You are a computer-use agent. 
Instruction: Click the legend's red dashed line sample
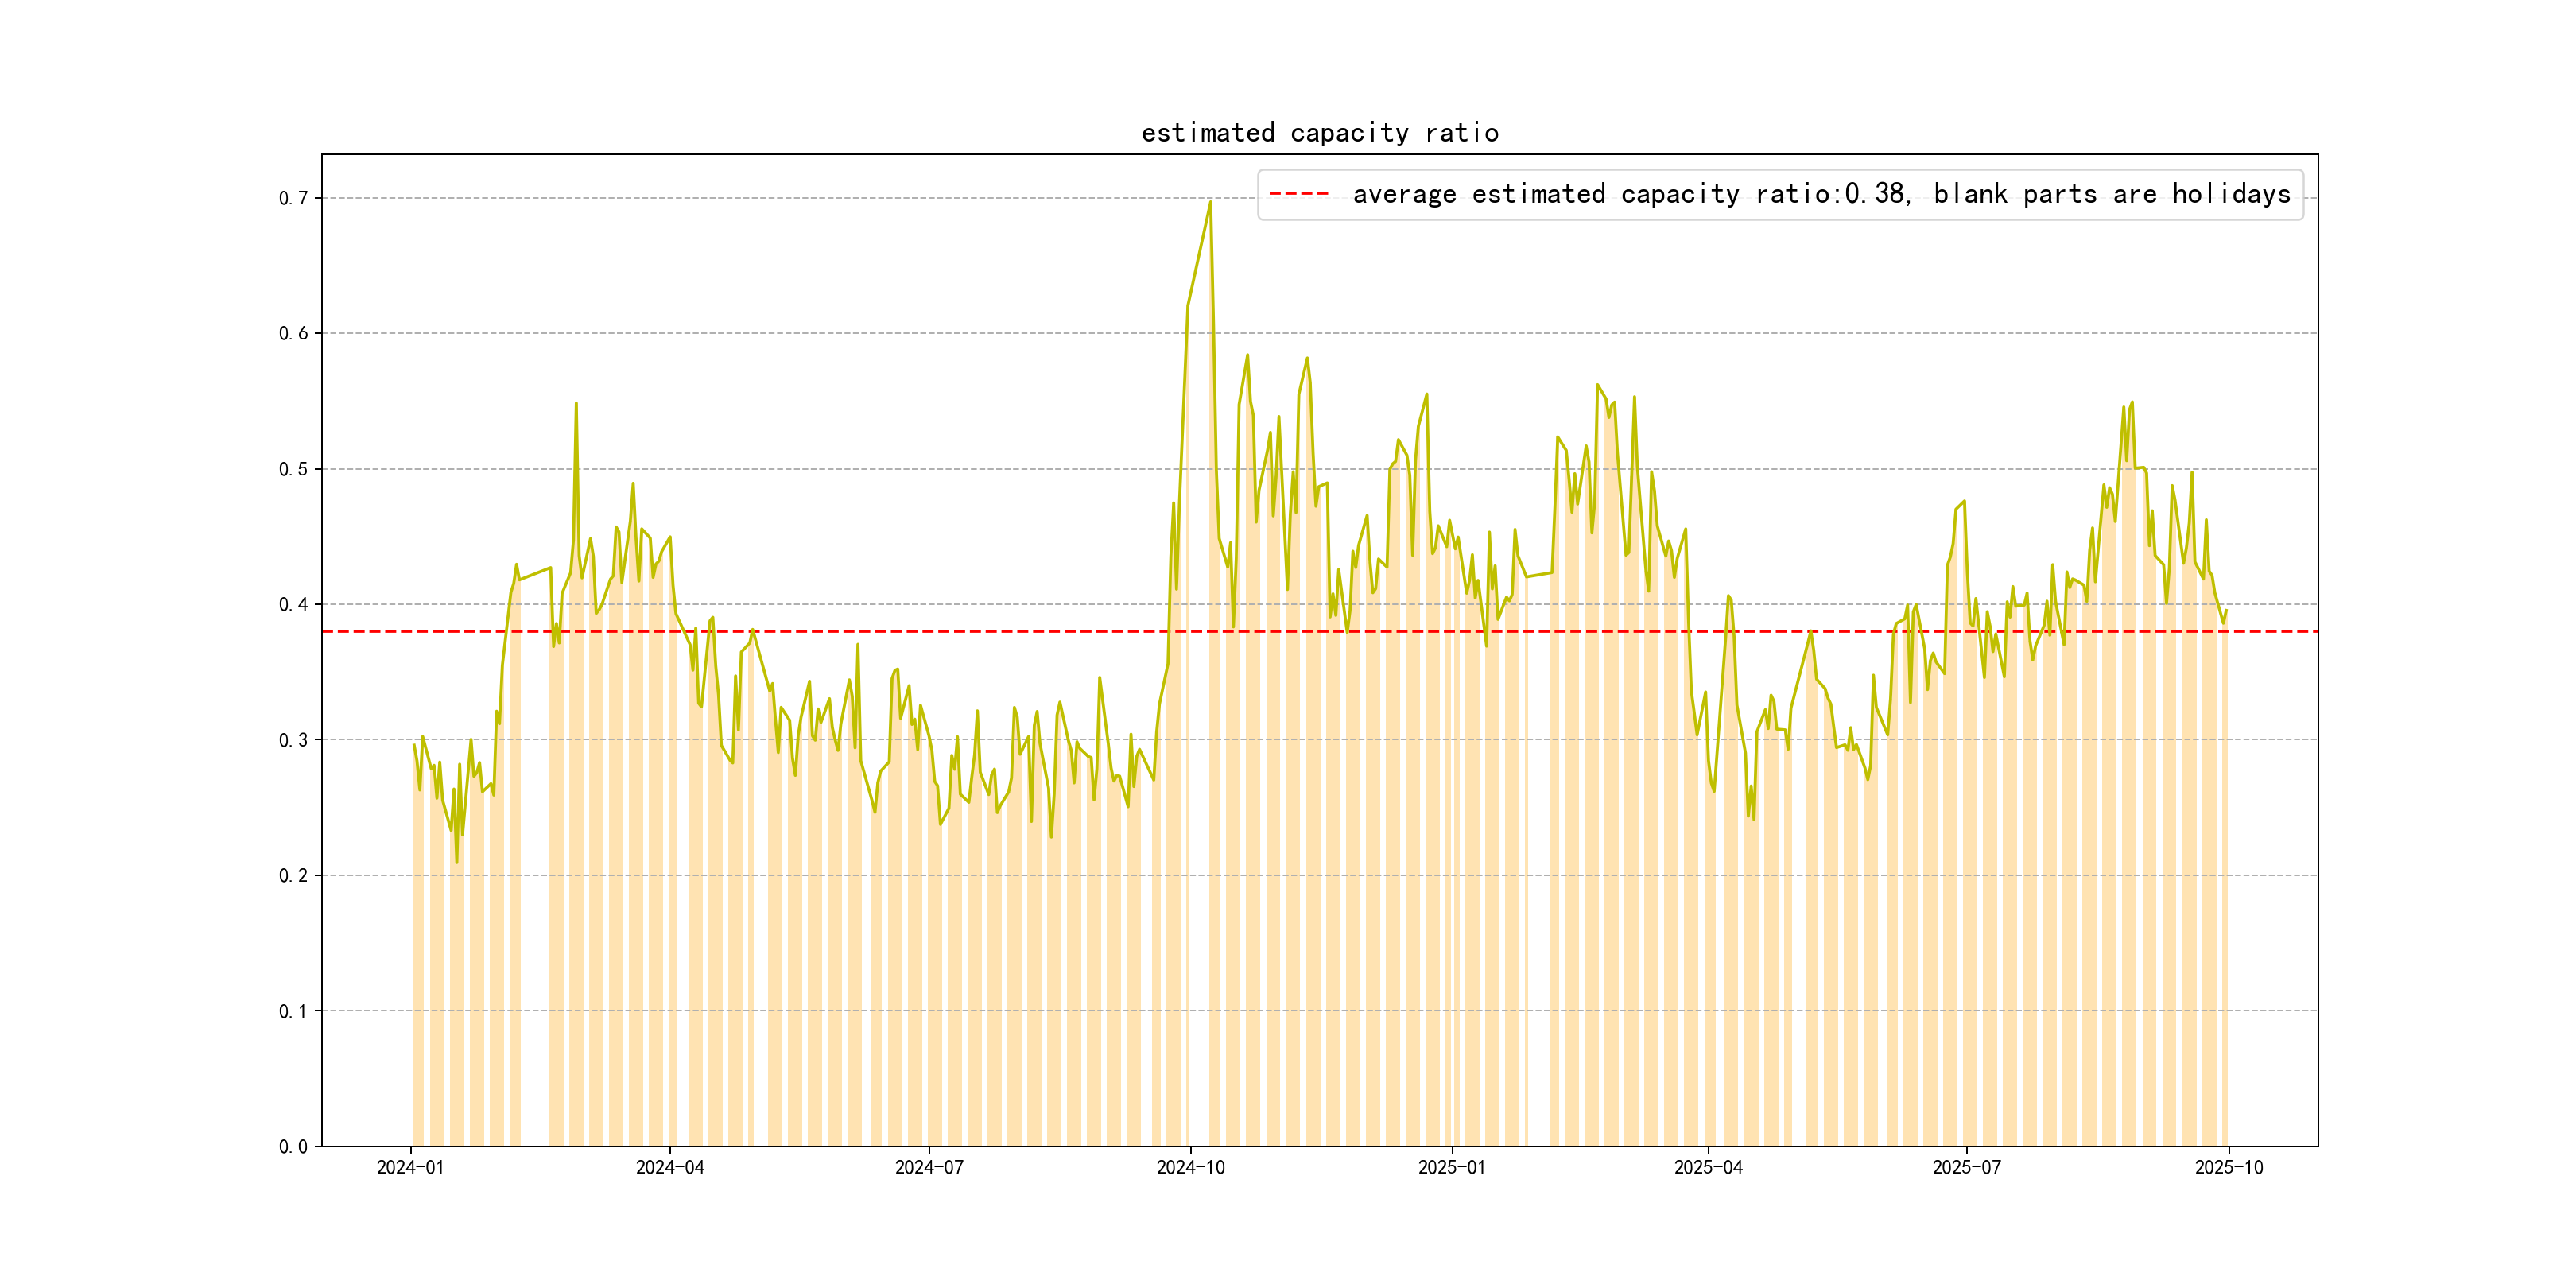pos(1298,194)
